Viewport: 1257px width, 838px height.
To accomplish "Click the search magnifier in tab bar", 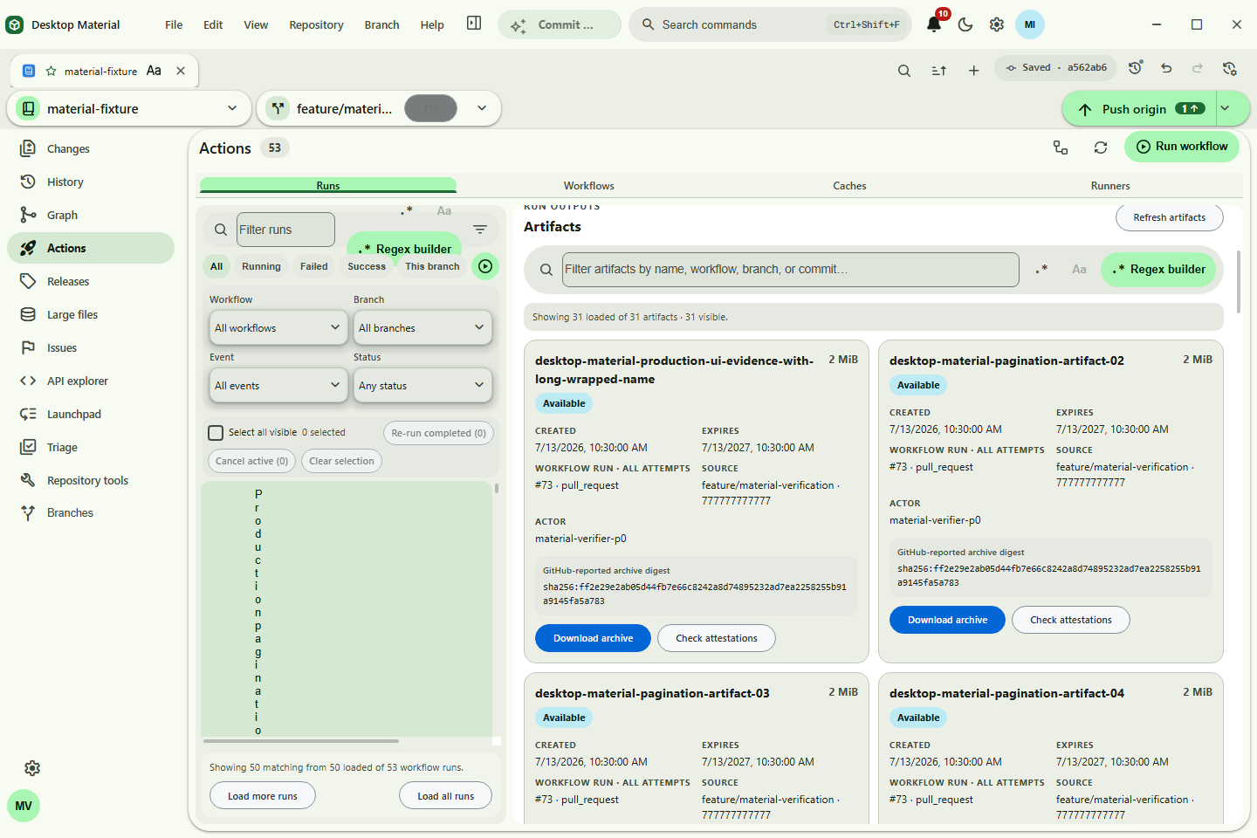I will tap(904, 71).
